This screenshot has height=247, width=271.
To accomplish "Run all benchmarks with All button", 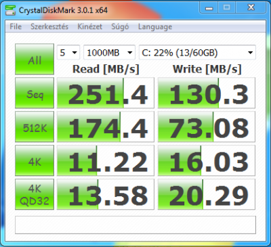I will pyautogui.click(x=35, y=59).
